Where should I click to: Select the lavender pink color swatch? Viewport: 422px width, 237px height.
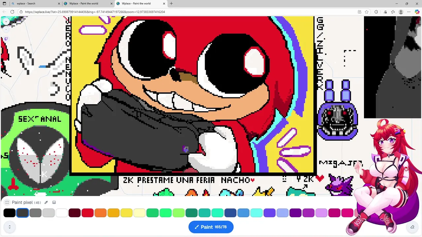point(321,213)
